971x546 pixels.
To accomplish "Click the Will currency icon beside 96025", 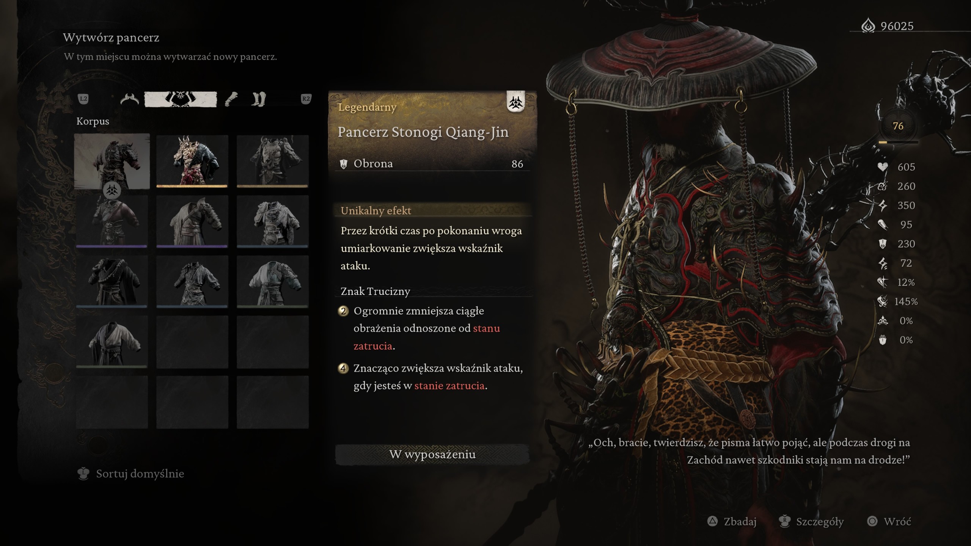I will [868, 26].
